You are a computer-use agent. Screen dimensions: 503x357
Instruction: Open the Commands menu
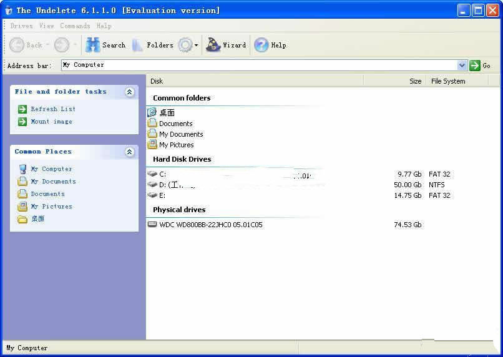(75, 26)
